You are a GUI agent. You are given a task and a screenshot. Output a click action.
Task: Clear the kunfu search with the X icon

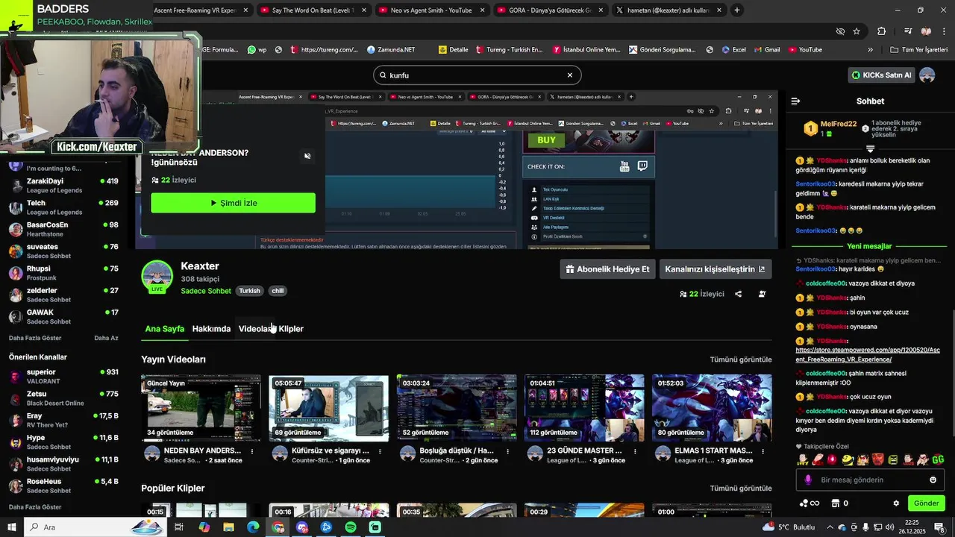pyautogui.click(x=570, y=75)
